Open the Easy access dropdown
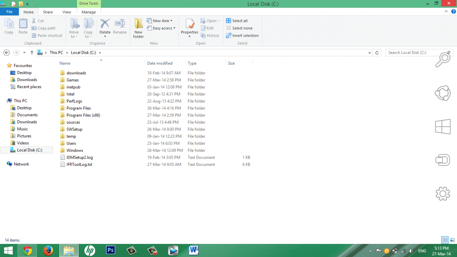The height and width of the screenshot is (257, 457). (161, 28)
